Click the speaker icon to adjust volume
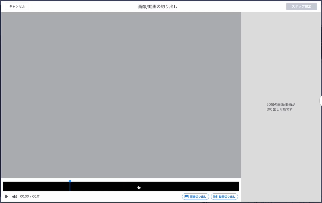Screen dimensions: 322x203 click(15, 196)
